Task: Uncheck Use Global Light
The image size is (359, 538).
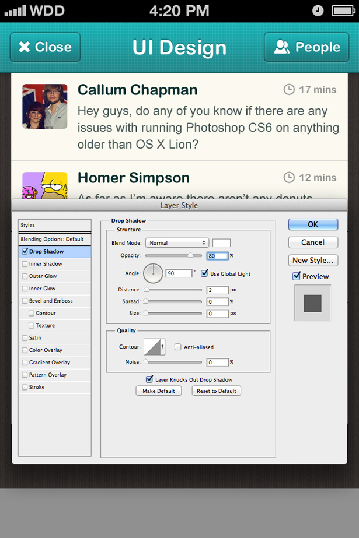Action: click(204, 273)
